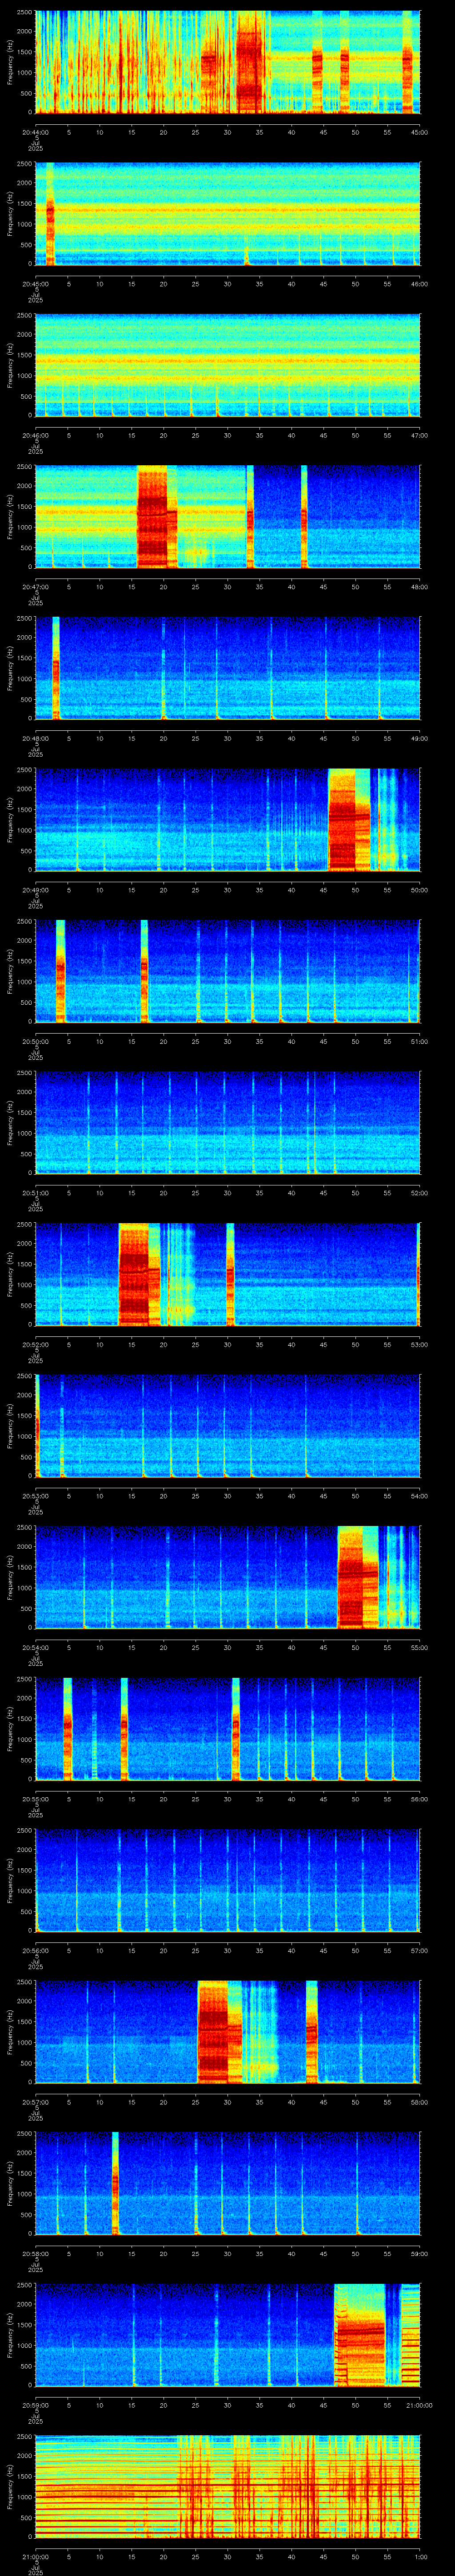This screenshot has width=455, height=2576.
Task: Click the 20:53:00 time axis label
Action: pos(35,1496)
